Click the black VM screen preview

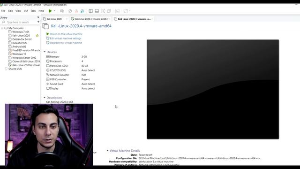[213, 89]
